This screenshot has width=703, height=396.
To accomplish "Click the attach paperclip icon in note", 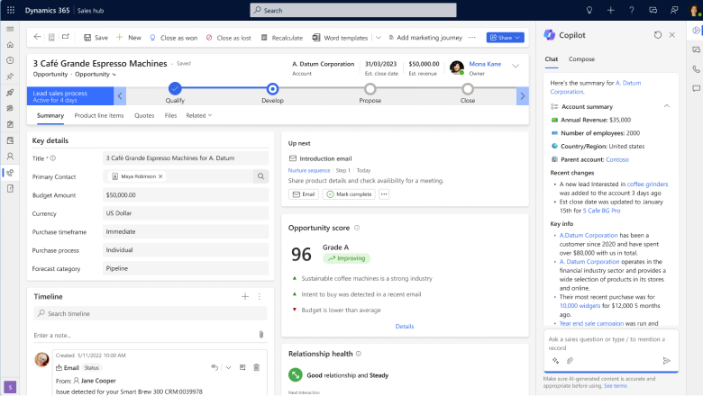I will (x=261, y=335).
